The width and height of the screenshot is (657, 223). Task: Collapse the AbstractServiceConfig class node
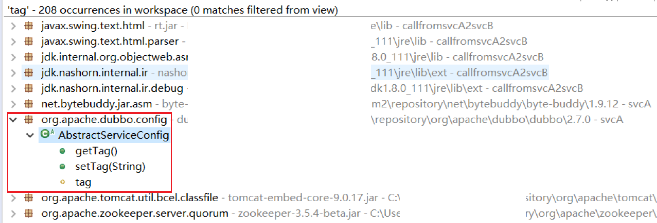coord(30,135)
